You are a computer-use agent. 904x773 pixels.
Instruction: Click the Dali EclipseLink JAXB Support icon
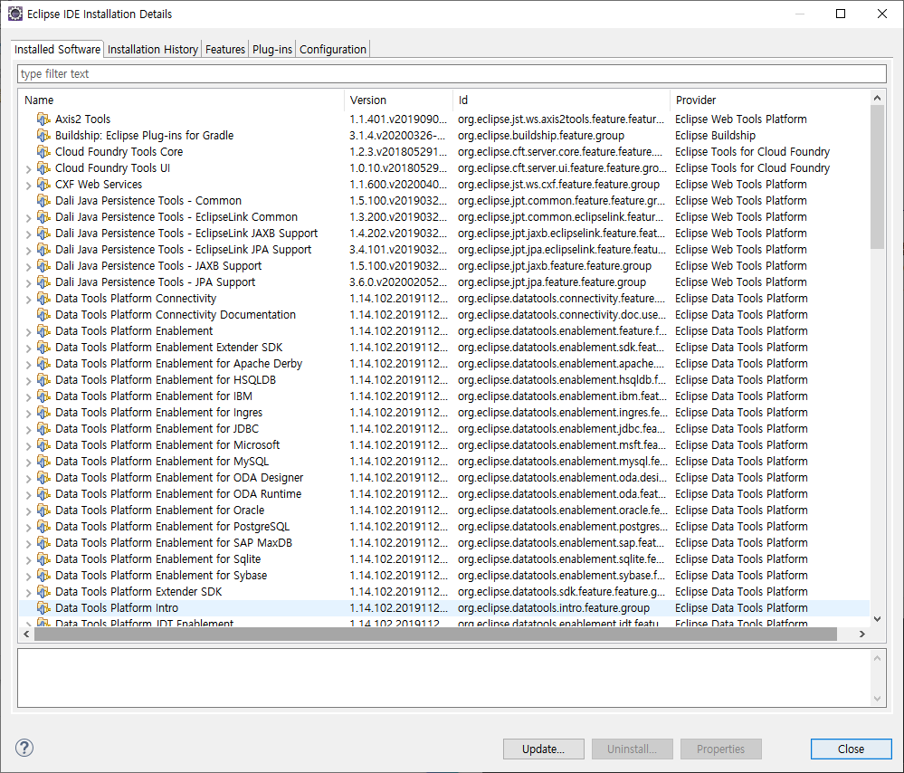click(43, 233)
